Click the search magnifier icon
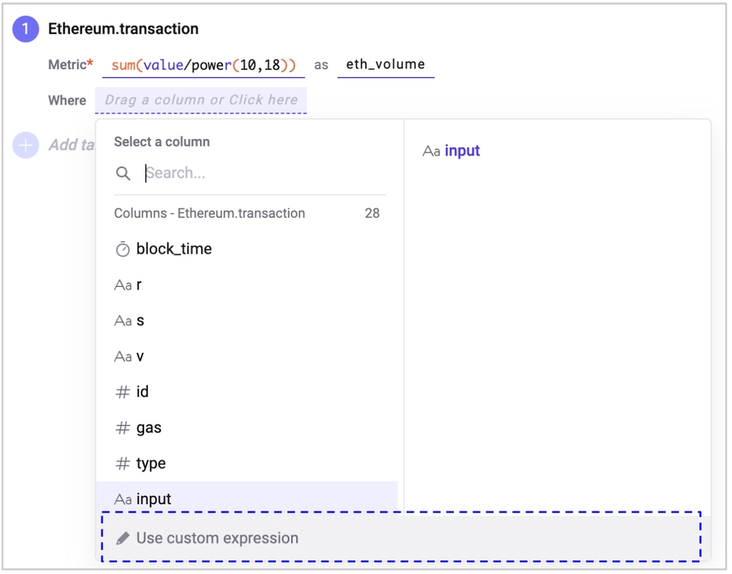Viewport: 732px width, 574px height. 124,173
